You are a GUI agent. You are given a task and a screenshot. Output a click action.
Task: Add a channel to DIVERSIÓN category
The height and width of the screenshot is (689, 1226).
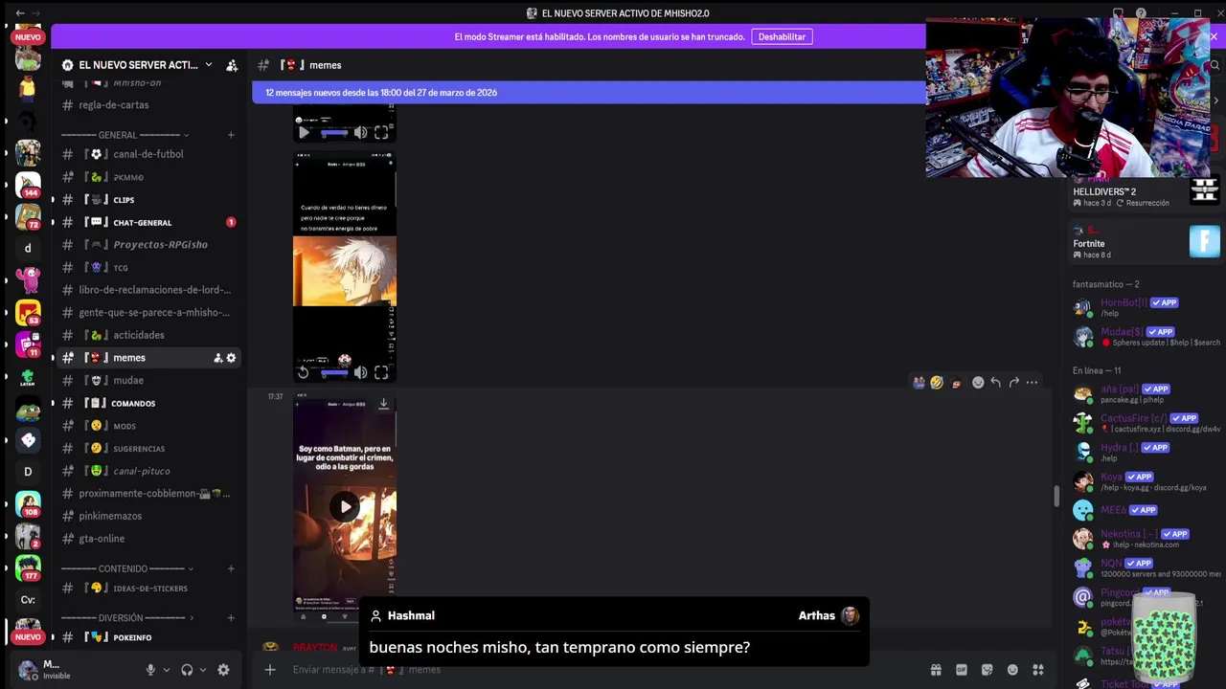click(x=231, y=618)
